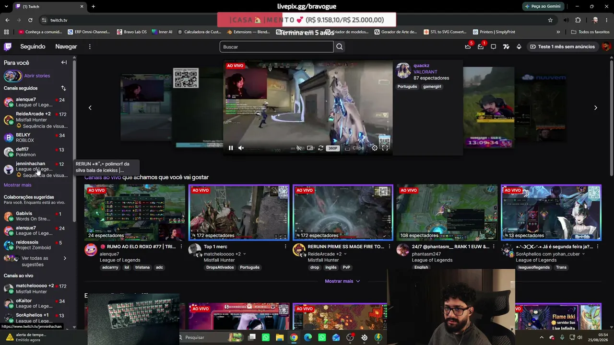This screenshot has width=614, height=345.
Task: Collapse the Para você sidebar
Action: [x=64, y=62]
